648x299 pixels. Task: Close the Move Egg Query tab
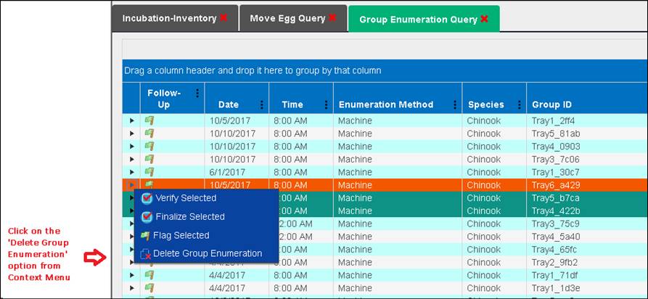click(x=332, y=18)
